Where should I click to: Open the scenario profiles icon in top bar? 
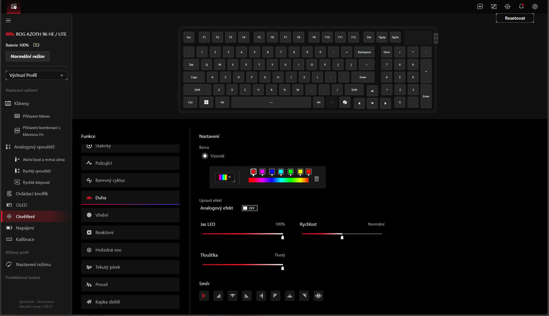494,6
